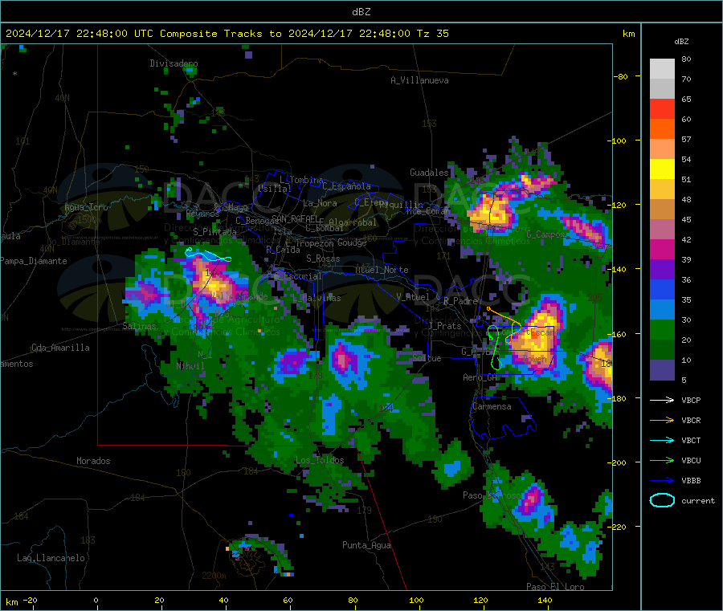This screenshot has width=723, height=611.
Task: Click the 'Salinas' place label
Action: coord(139,326)
